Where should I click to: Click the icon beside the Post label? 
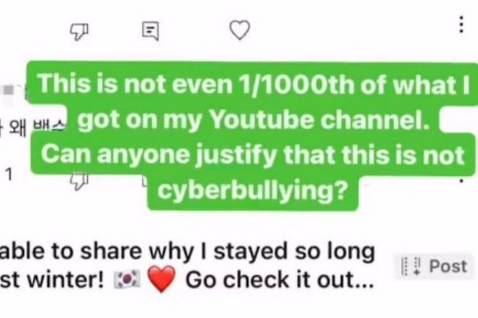(411, 267)
